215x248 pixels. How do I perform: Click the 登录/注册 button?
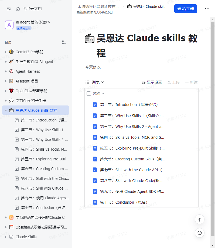pyautogui.click(x=186, y=9)
